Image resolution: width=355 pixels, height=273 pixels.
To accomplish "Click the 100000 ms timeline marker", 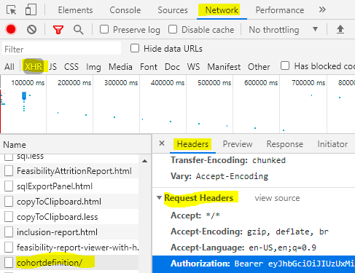I will 28,83.
